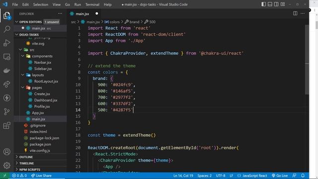This screenshot has height=179, width=318.
Task: Open index.html in explorer
Action: coord(38,131)
